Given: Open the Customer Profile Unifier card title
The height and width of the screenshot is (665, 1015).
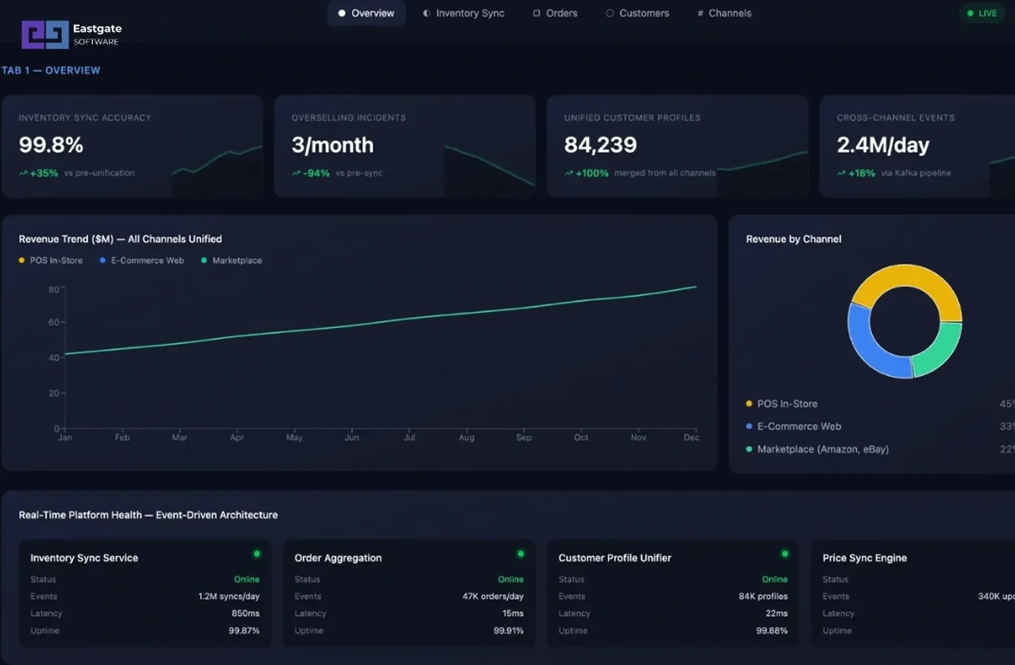Looking at the screenshot, I should point(615,558).
